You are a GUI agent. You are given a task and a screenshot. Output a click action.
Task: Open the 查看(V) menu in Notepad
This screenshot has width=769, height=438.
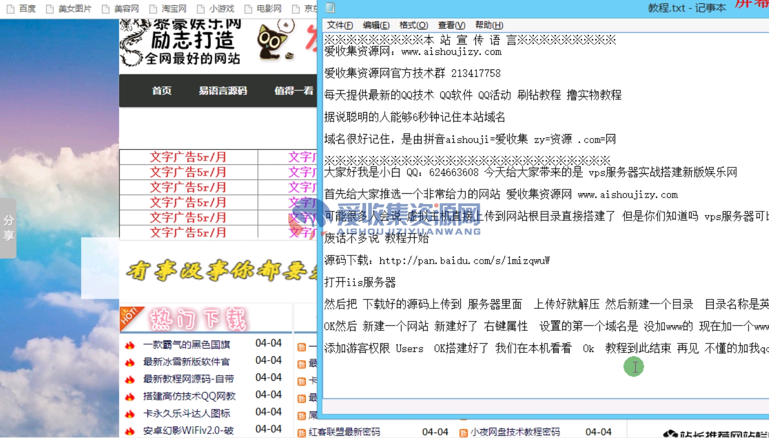[x=451, y=25]
